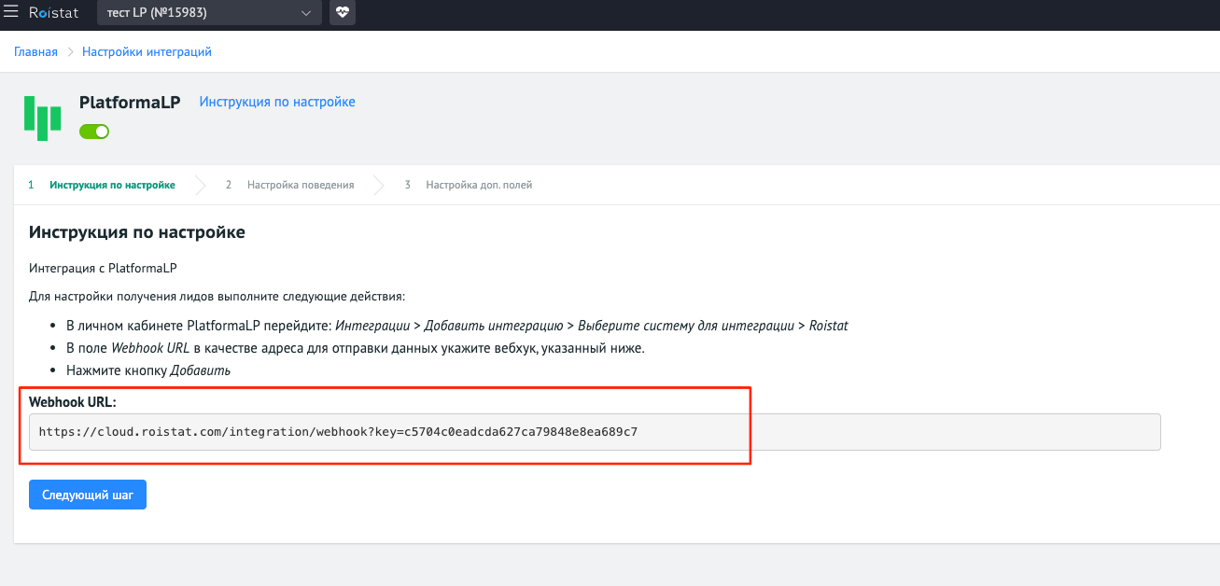The image size is (1220, 586).
Task: Click the breadcrumb separator chevron
Action: [x=70, y=51]
